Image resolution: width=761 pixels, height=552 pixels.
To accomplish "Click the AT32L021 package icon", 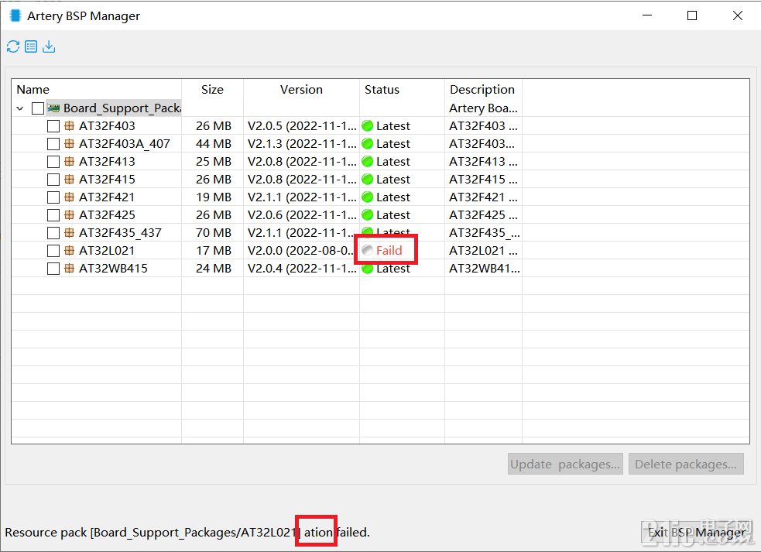I will [70, 251].
